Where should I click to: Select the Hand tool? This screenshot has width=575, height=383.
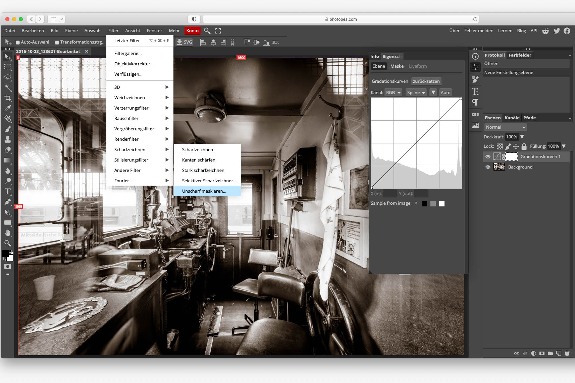tap(8, 233)
